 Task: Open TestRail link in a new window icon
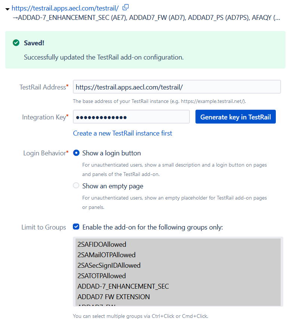pyautogui.click(x=125, y=7)
